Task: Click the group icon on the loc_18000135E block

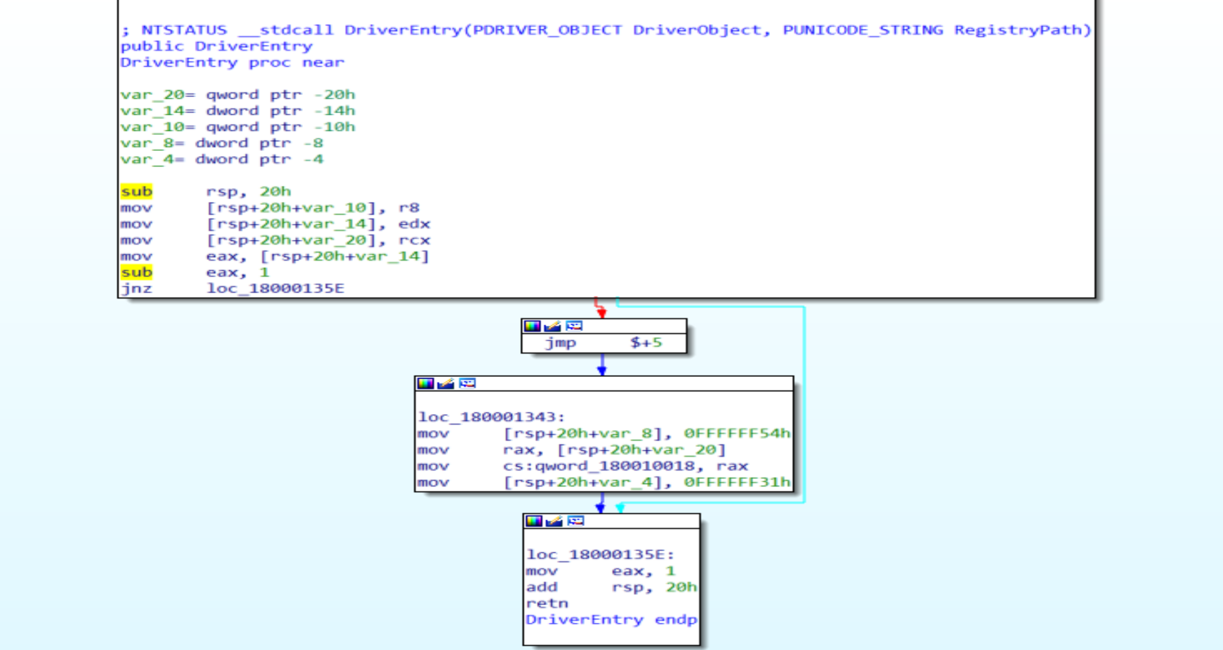Action: 576,521
